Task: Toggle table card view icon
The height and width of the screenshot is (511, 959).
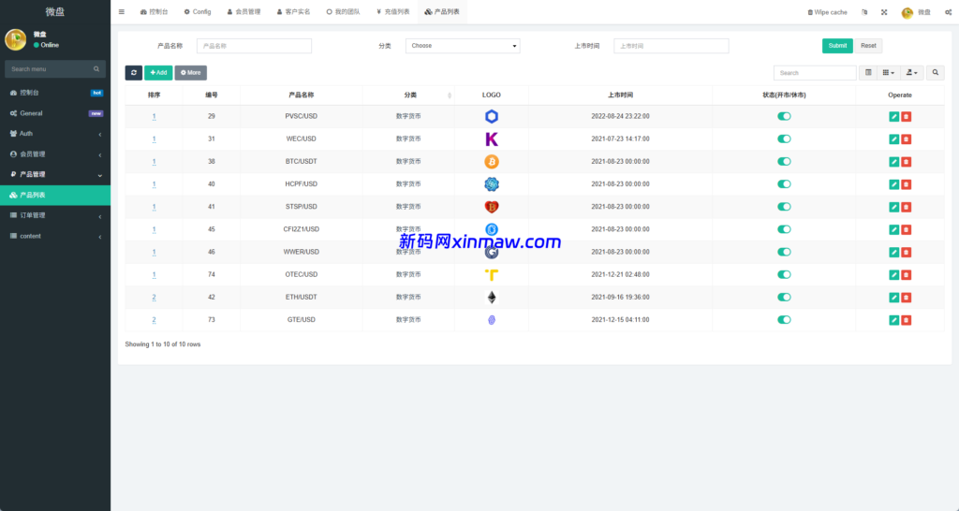Action: tap(868, 73)
